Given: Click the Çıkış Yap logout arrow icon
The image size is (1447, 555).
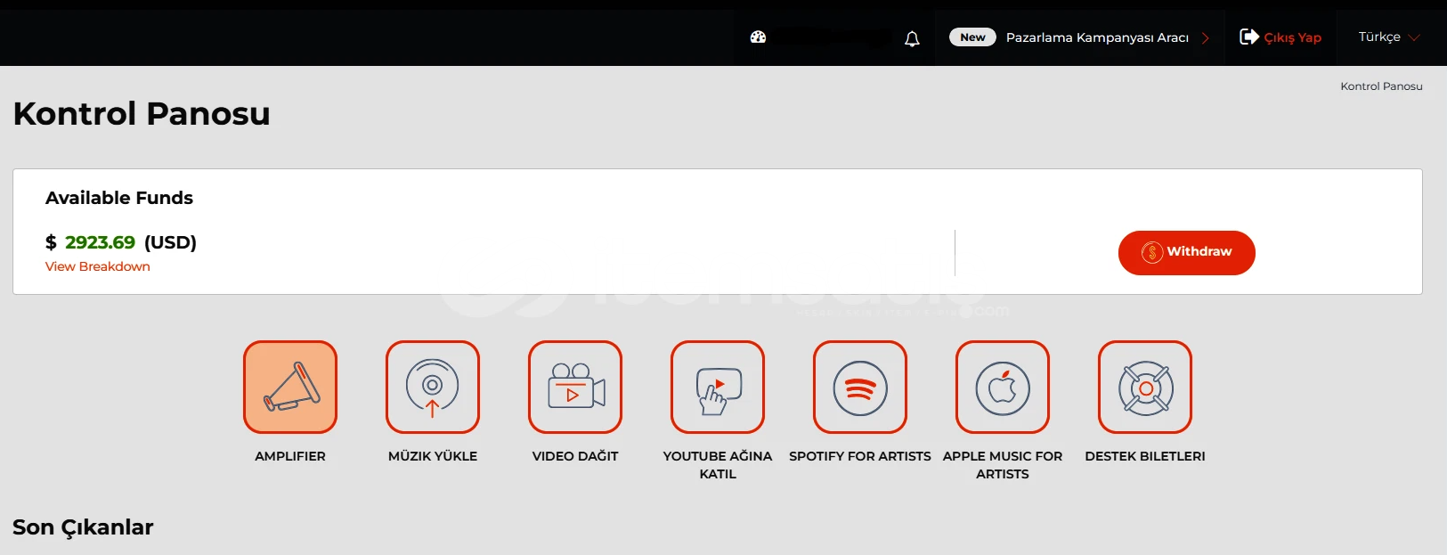Looking at the screenshot, I should tap(1249, 37).
